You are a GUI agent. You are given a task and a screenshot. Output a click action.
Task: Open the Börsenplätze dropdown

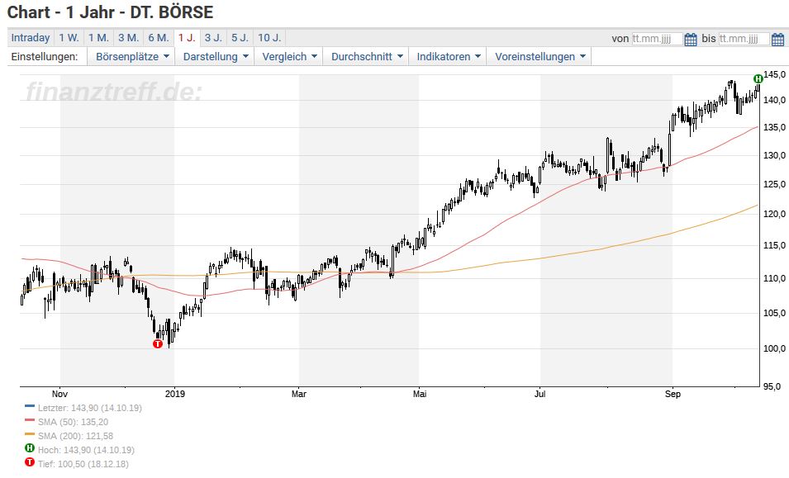(132, 57)
